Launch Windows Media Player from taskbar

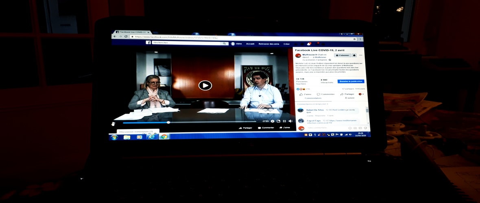tap(139, 137)
